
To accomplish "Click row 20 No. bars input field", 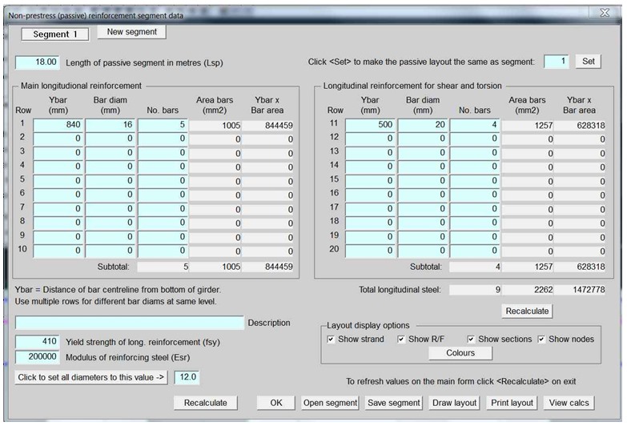I will coord(475,251).
